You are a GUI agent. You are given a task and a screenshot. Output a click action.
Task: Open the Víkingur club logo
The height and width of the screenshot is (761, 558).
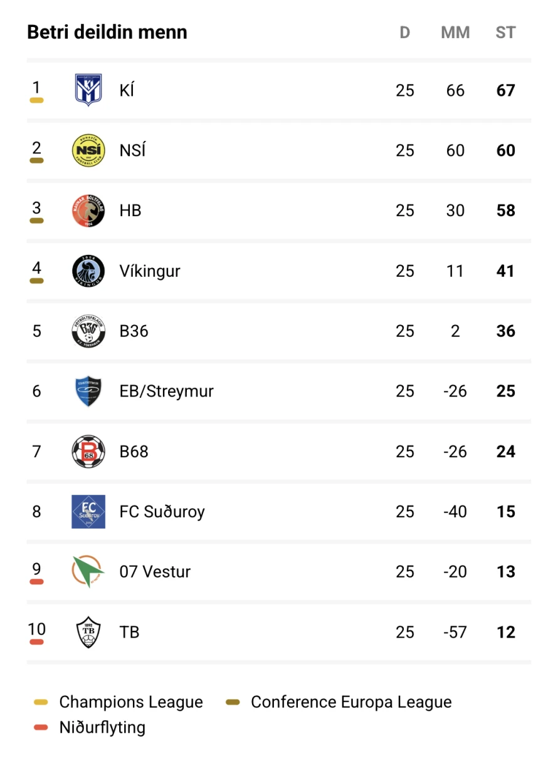coord(88,271)
